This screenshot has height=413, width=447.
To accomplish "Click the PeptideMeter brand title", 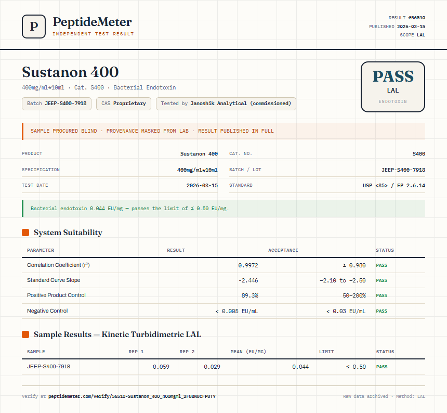I will point(93,22).
